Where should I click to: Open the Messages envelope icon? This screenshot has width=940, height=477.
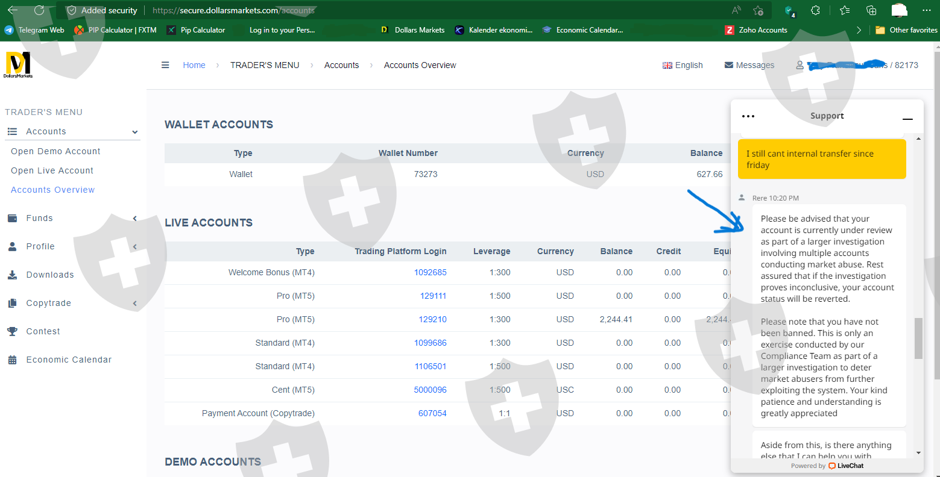[x=729, y=65]
